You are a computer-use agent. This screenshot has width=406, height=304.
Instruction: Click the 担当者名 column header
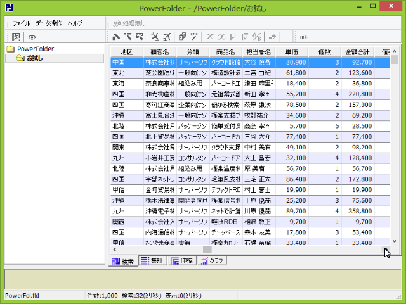point(259,52)
